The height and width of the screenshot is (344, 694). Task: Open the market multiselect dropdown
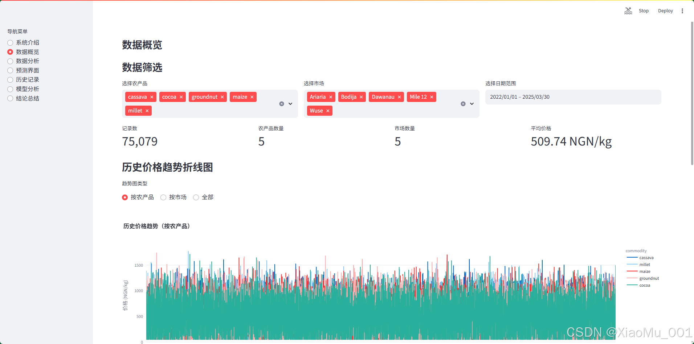pyautogui.click(x=472, y=104)
